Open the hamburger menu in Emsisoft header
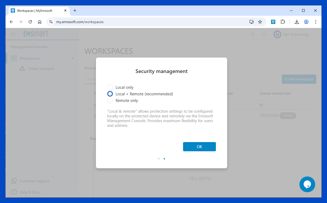327x203 pixels. (13, 34)
